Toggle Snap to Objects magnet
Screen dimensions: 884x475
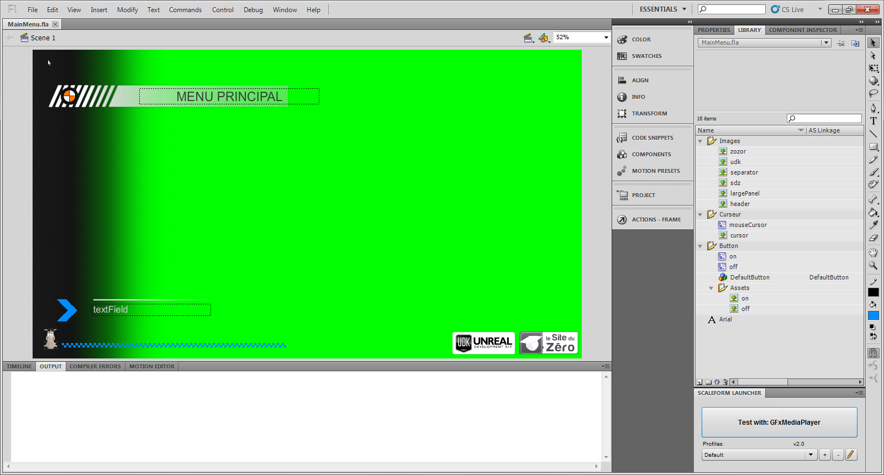click(x=873, y=352)
